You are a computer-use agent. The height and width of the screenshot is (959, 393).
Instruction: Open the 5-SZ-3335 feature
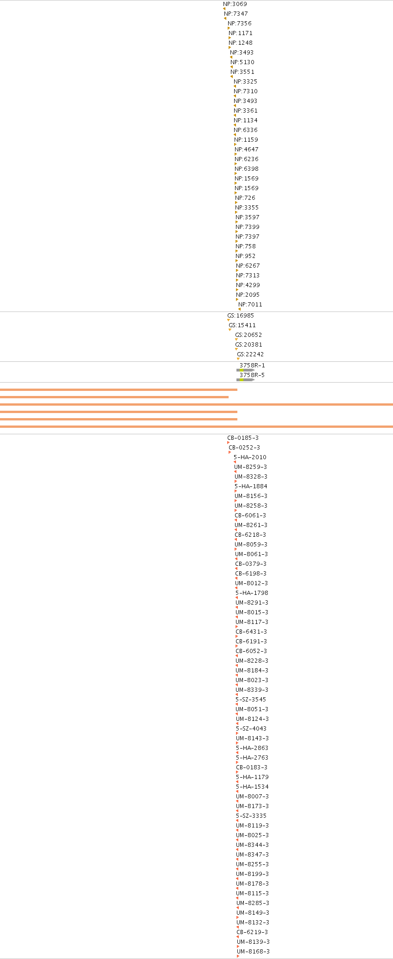click(x=251, y=816)
